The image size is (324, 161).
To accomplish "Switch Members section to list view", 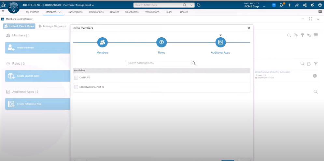I will pos(316,35).
